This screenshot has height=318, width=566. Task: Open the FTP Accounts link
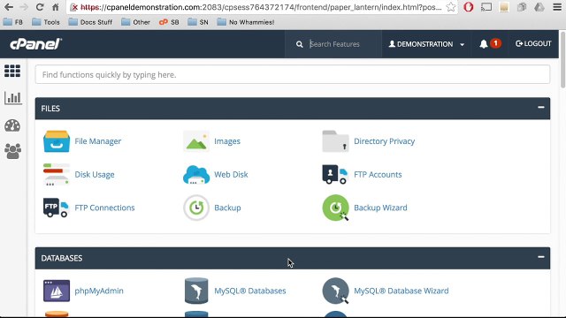point(378,175)
